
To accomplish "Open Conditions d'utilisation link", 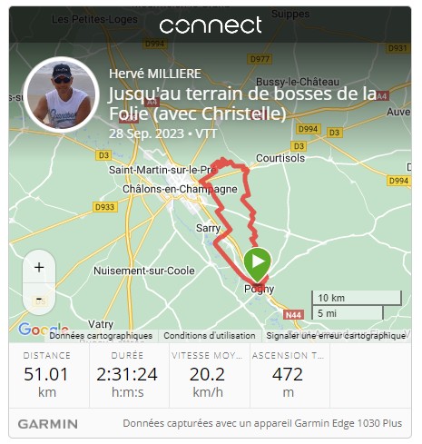I will [x=210, y=336].
